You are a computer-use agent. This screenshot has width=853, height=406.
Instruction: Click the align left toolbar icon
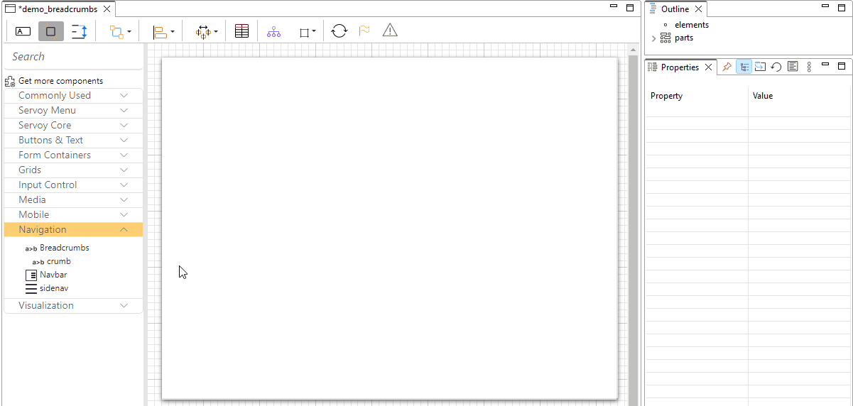click(160, 32)
